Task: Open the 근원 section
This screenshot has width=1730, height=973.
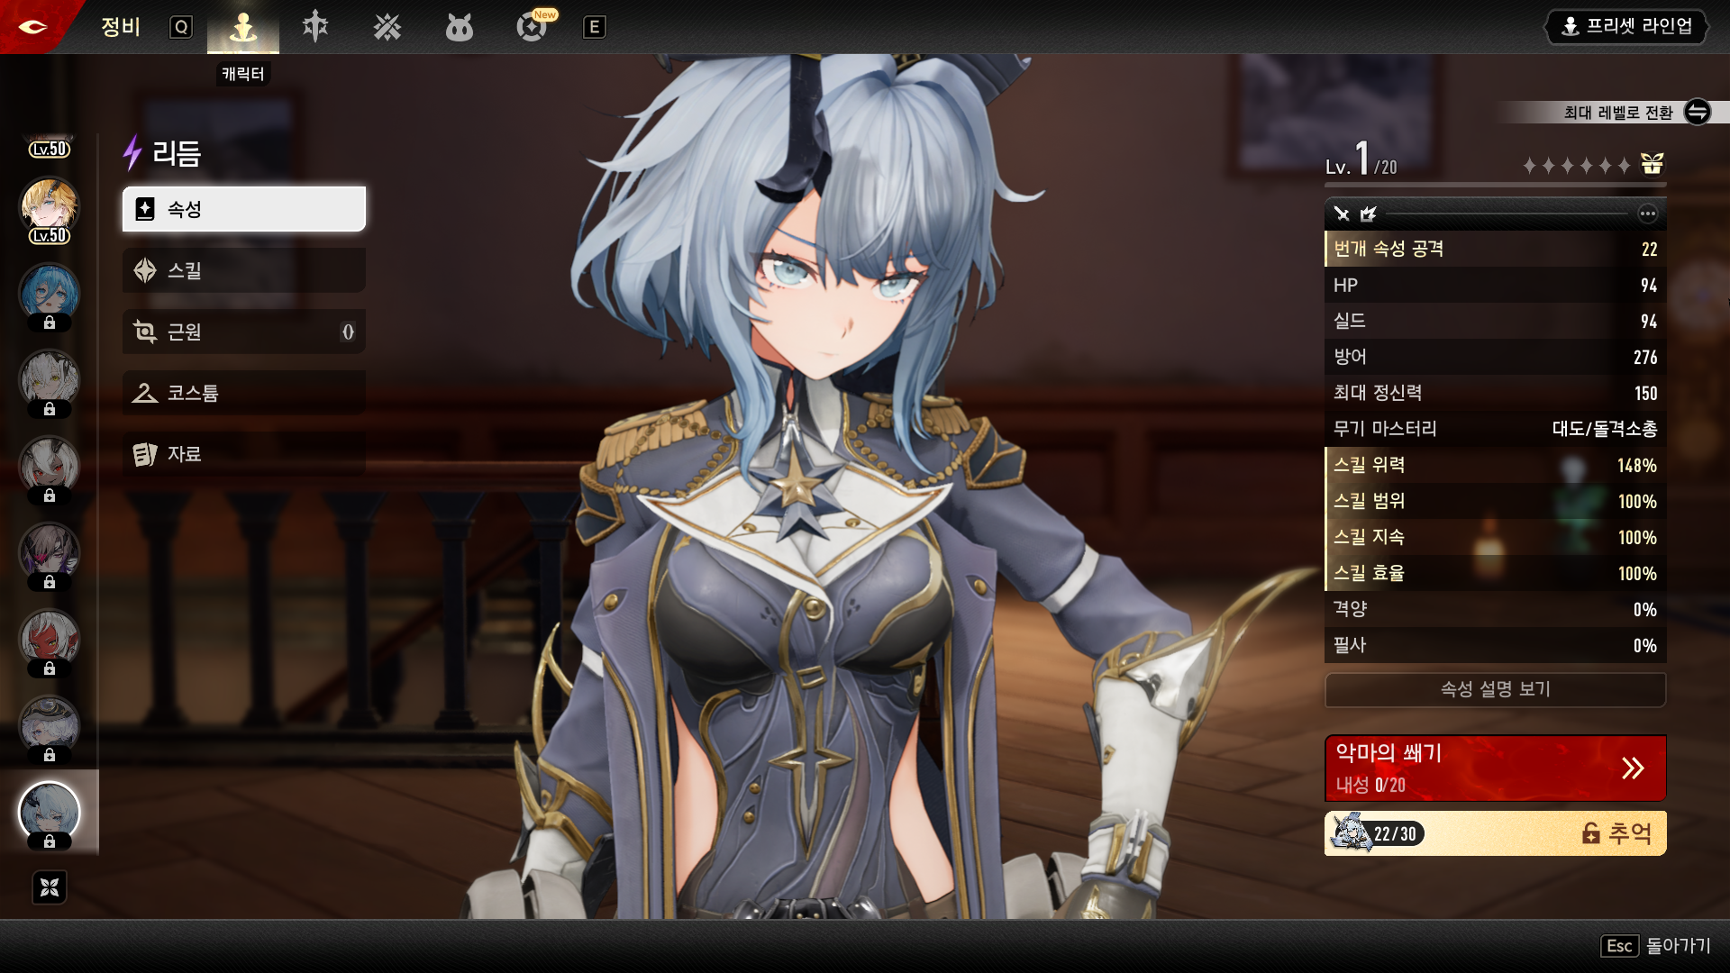Action: click(243, 332)
